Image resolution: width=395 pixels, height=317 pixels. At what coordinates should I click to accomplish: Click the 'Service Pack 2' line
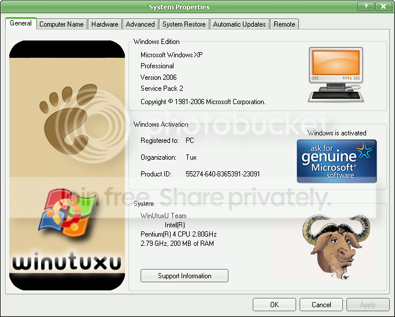(x=162, y=89)
